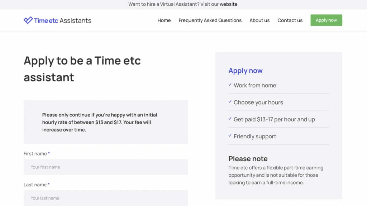
Task: Focus the Your first name input field
Action: coord(106,167)
